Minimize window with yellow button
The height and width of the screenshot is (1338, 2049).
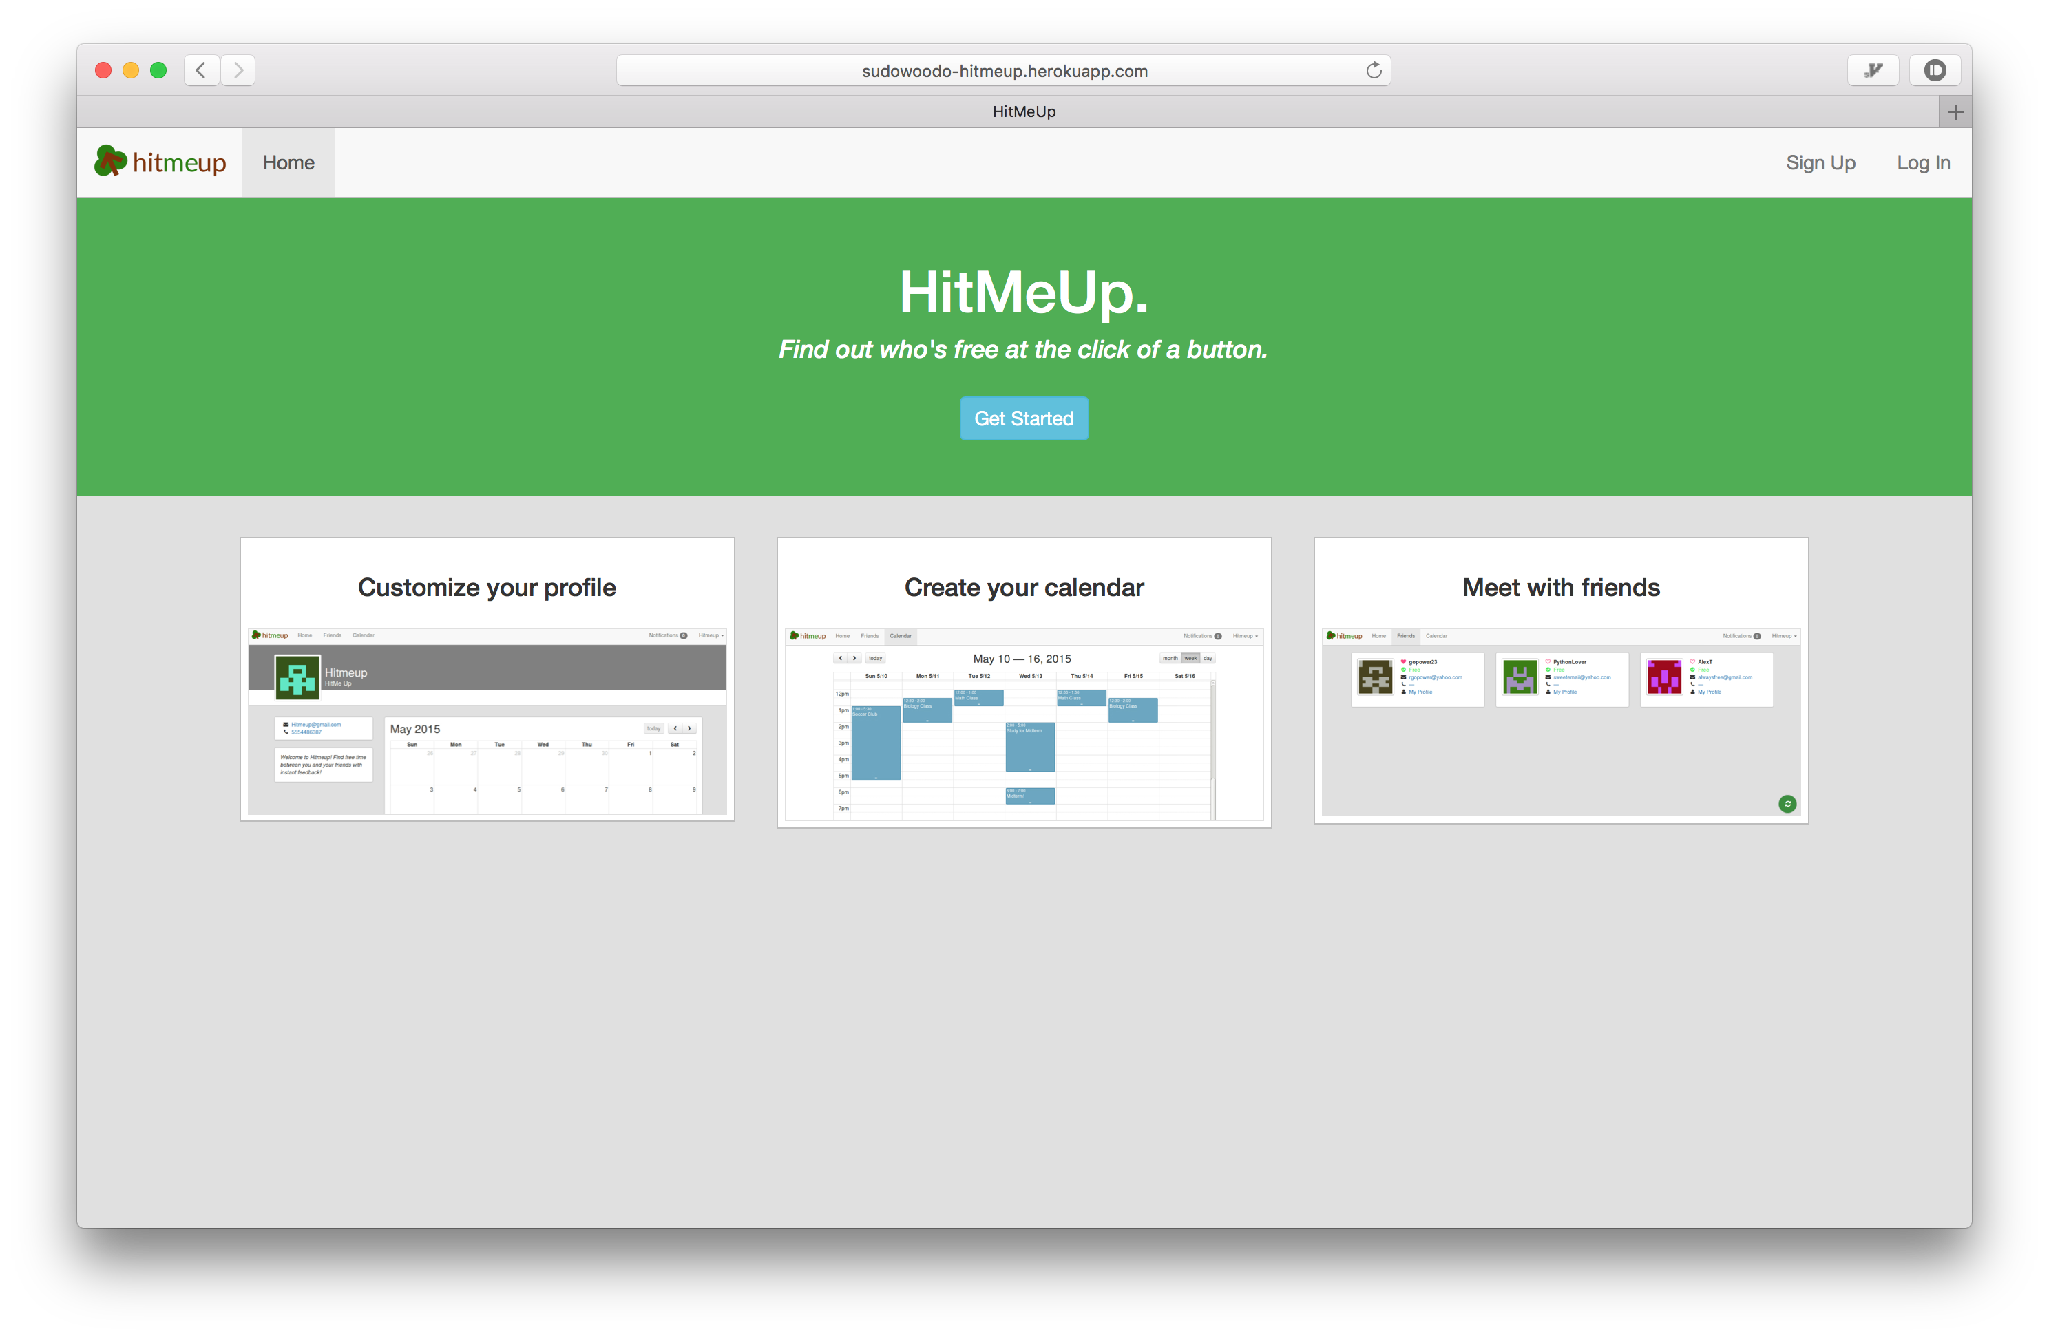pos(131,71)
